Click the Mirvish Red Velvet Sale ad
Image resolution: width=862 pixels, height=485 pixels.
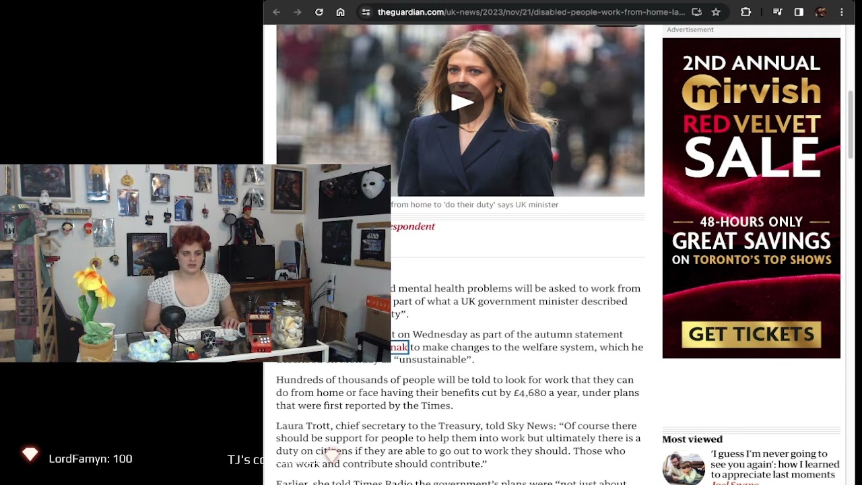click(x=752, y=198)
